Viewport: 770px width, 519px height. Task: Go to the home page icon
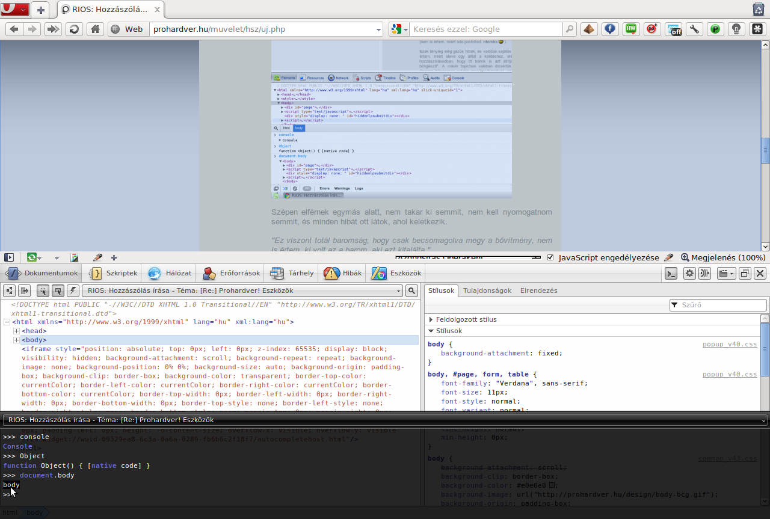pyautogui.click(x=95, y=29)
